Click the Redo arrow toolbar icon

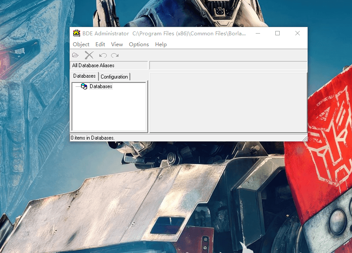tap(115, 55)
